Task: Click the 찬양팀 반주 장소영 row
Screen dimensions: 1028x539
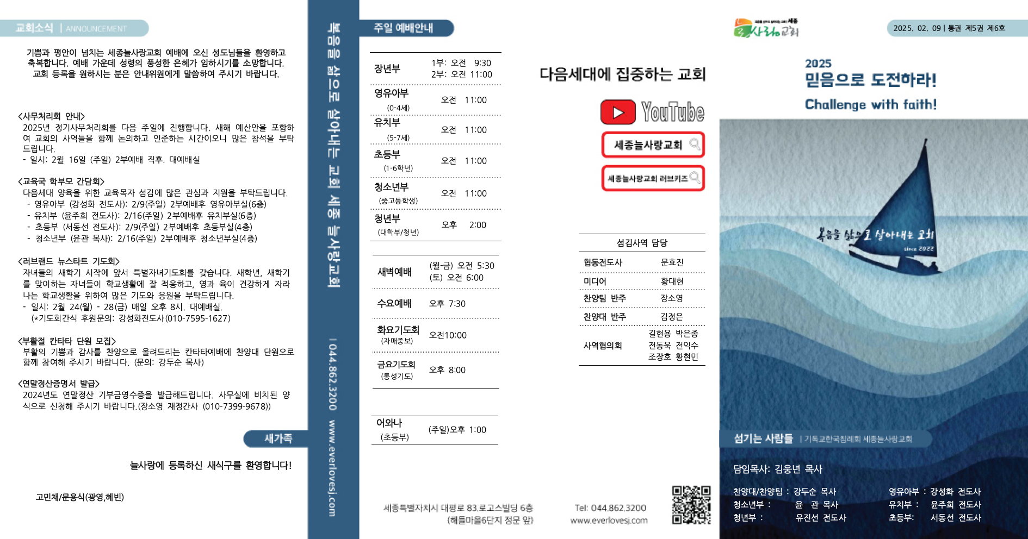Action: point(642,298)
